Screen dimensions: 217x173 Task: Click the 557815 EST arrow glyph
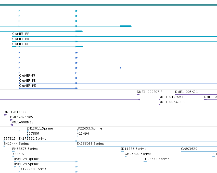click(x=4, y=141)
